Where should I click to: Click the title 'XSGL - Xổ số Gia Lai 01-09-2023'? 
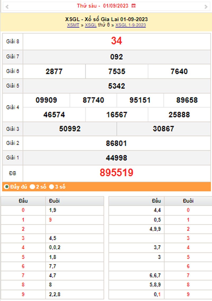pos(106,19)
